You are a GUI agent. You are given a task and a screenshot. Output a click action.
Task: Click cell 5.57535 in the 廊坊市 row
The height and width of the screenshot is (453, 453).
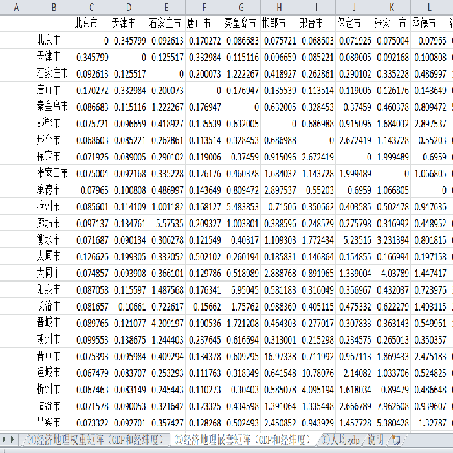pos(166,223)
